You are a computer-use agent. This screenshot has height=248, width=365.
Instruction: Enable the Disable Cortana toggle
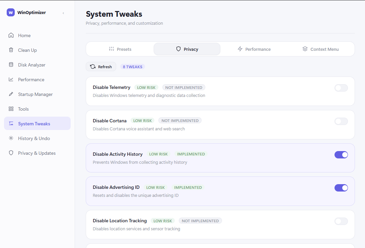[x=341, y=121]
